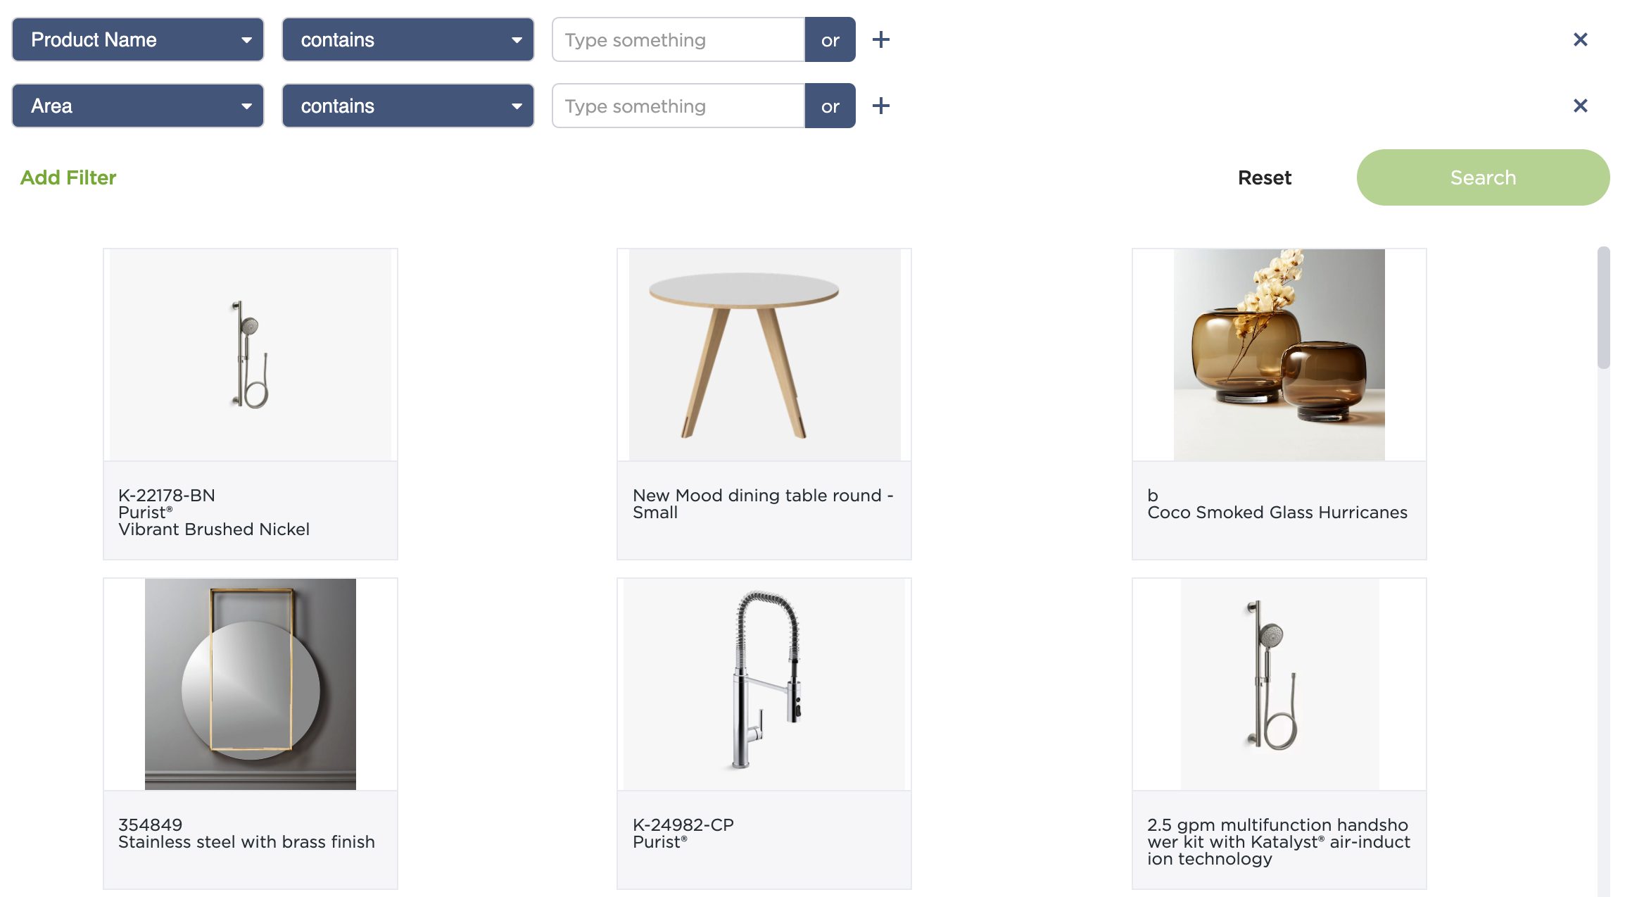Click the plus icon next to Area filter

(x=881, y=106)
